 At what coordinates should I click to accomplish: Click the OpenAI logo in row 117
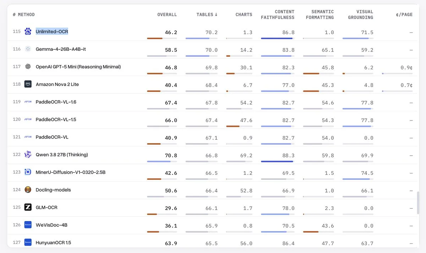coord(28,66)
